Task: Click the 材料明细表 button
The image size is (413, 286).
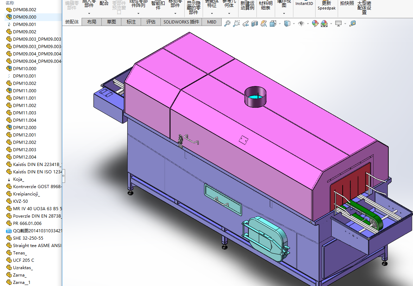Action: coord(265,5)
